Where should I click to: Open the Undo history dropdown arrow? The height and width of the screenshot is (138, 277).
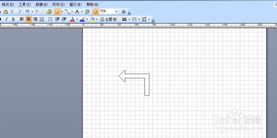[32, 12]
